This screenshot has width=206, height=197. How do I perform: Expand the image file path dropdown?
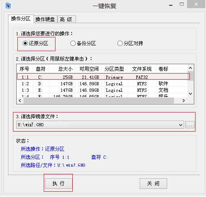(181, 125)
